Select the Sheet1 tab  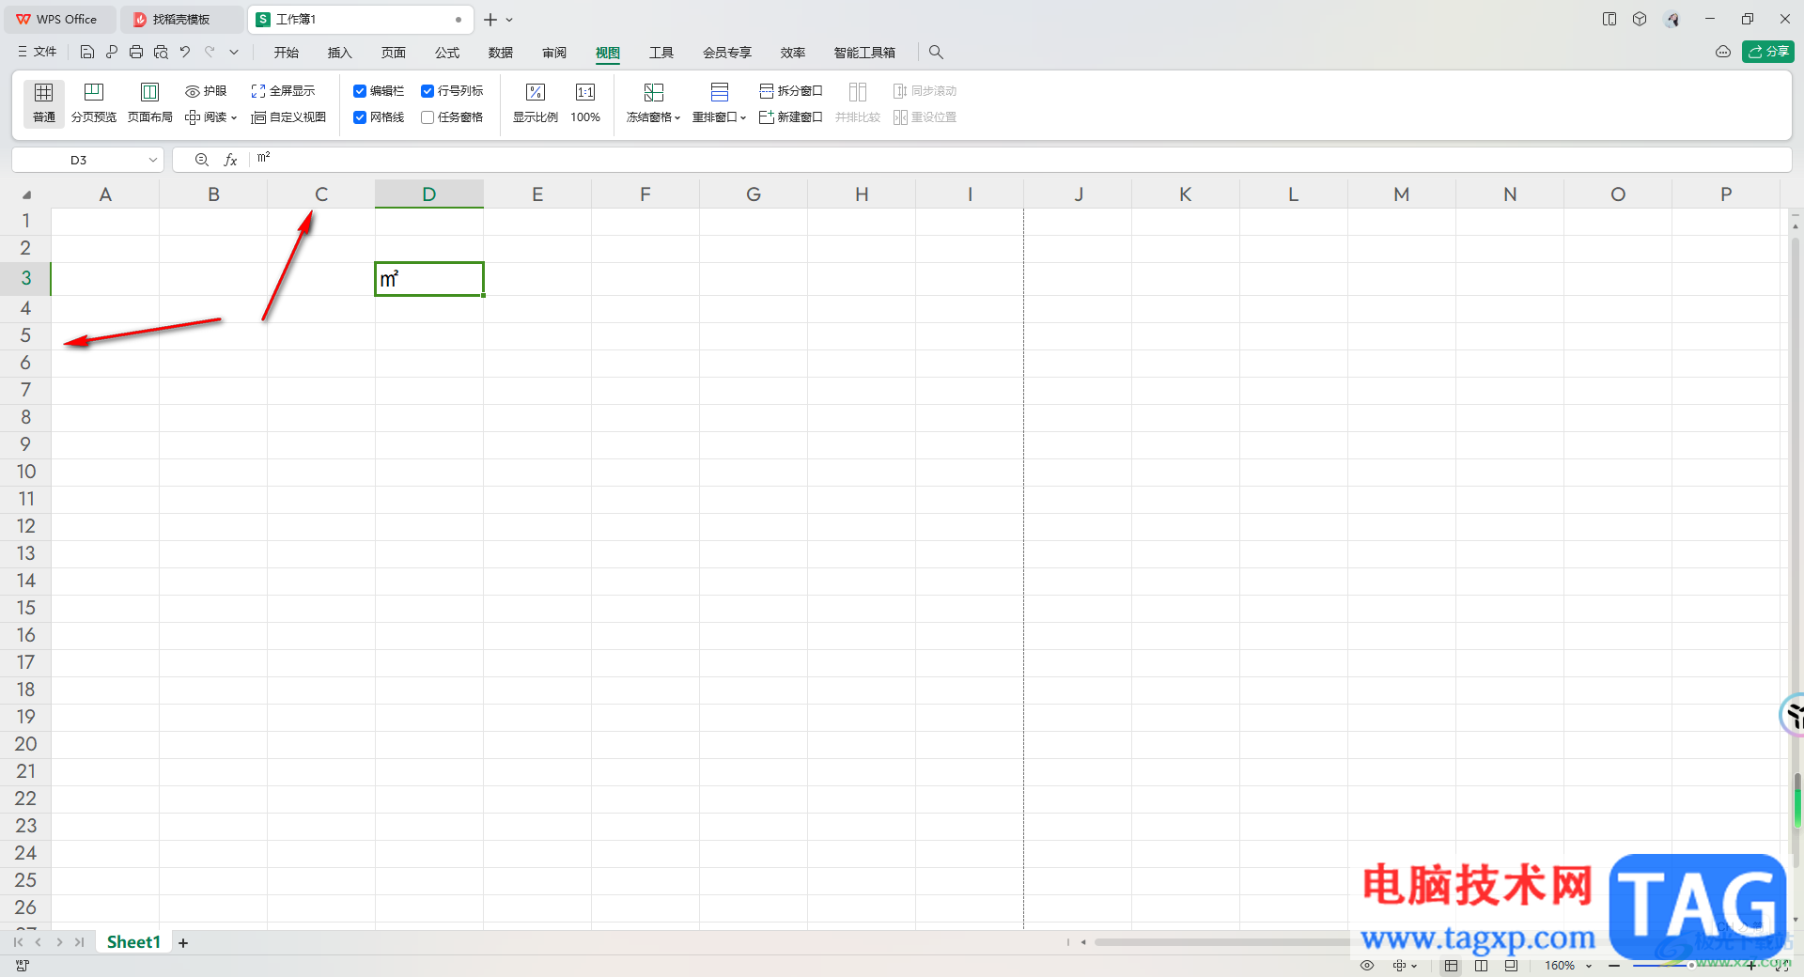[x=133, y=942]
